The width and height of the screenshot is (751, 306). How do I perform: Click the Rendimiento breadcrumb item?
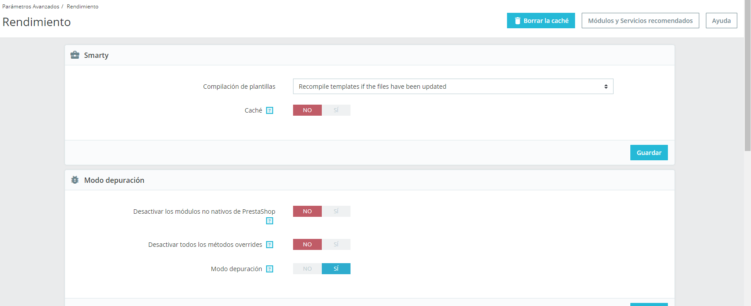pos(83,7)
